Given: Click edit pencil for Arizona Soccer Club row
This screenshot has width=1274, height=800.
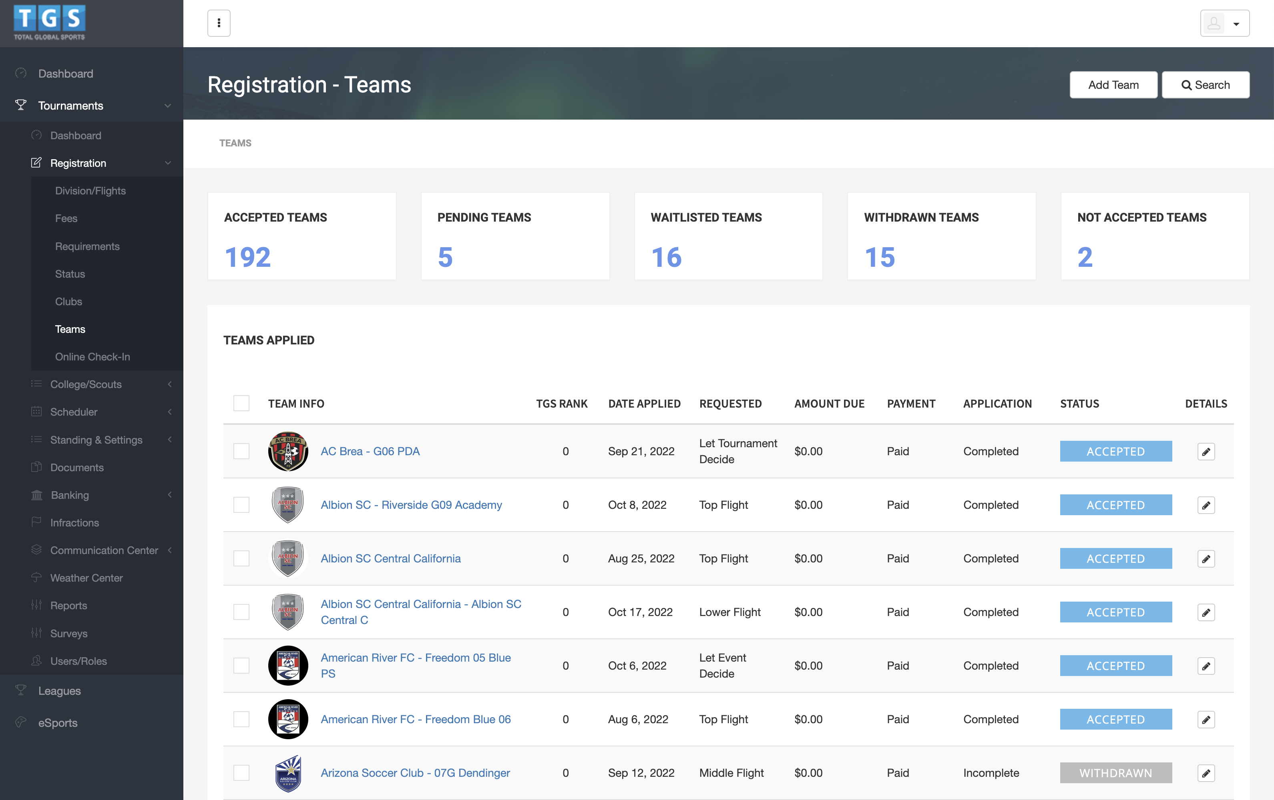Looking at the screenshot, I should coord(1206,773).
